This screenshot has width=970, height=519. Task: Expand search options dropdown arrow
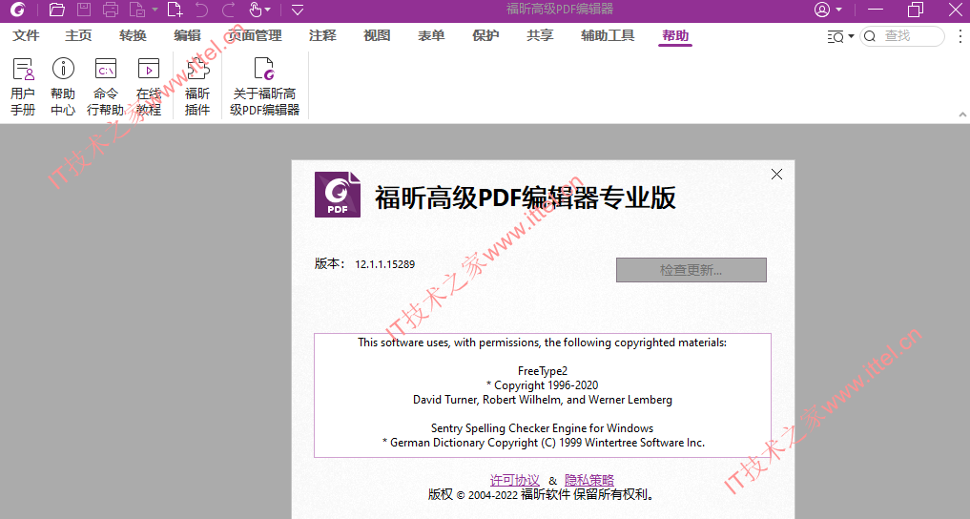[851, 36]
